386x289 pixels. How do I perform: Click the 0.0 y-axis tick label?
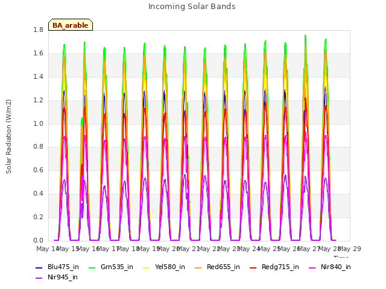pos(38,241)
